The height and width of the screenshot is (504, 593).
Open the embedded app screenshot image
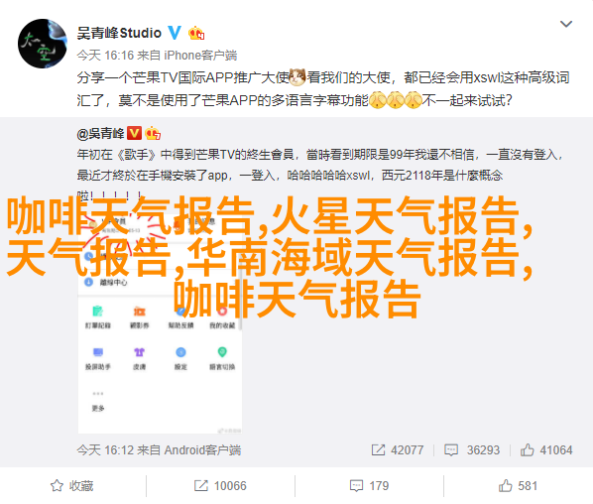click(160, 315)
